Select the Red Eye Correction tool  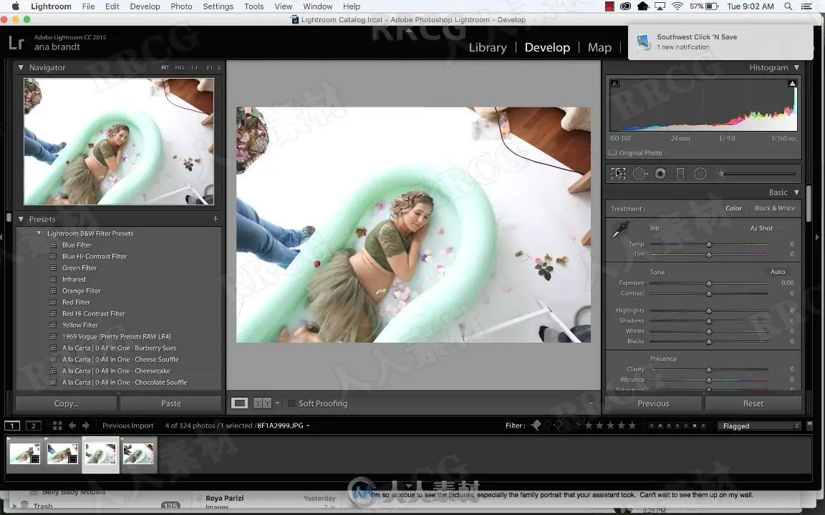pyautogui.click(x=660, y=173)
